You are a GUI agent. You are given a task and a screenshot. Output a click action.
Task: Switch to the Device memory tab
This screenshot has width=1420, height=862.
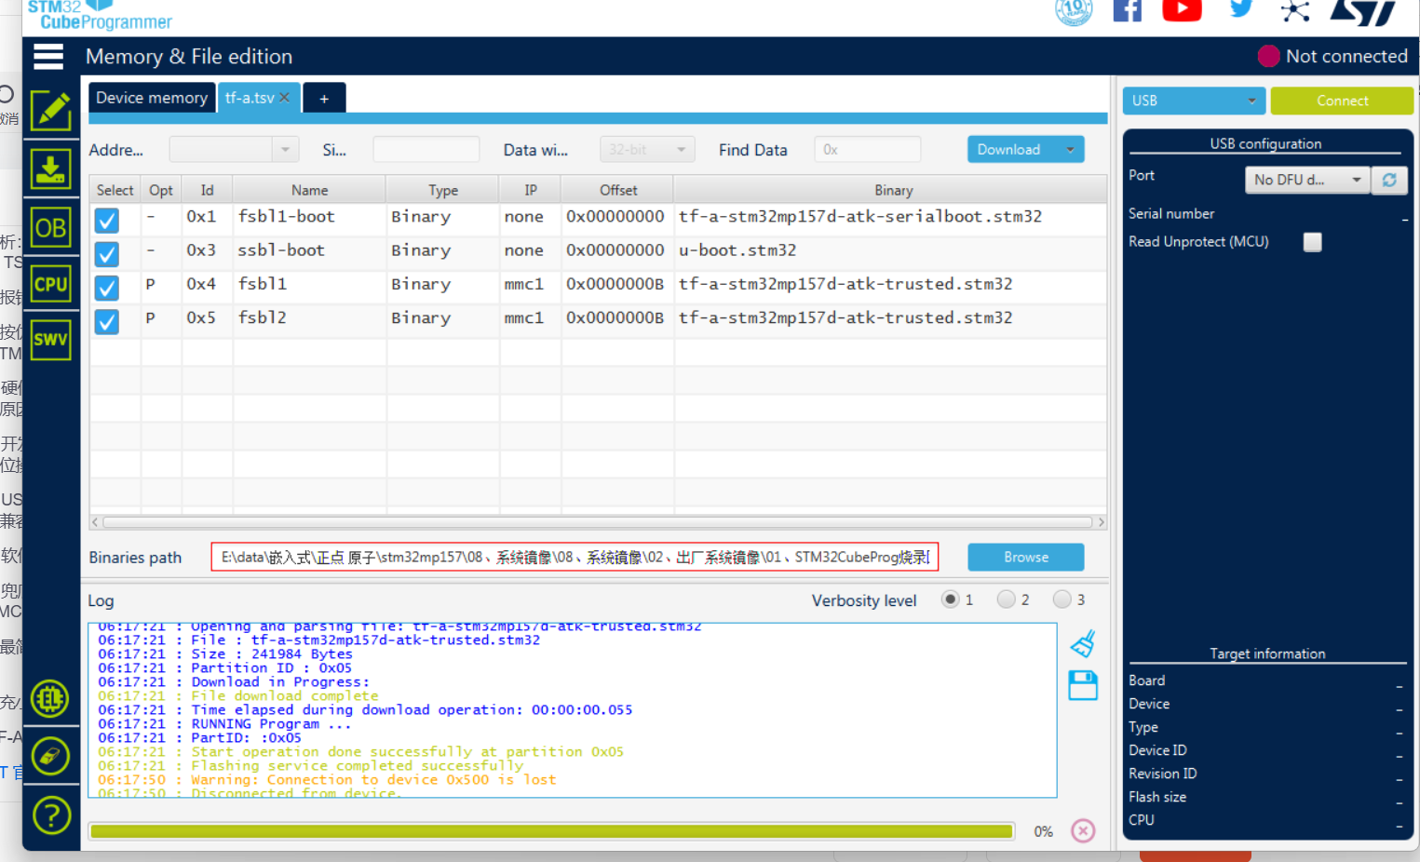click(x=152, y=98)
